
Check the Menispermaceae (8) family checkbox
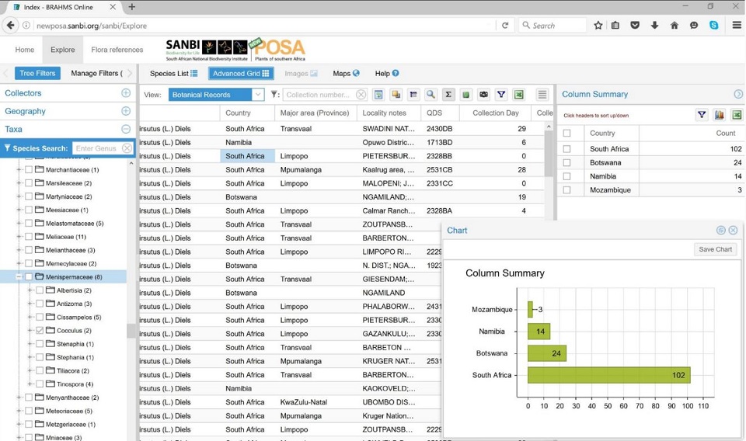pyautogui.click(x=29, y=276)
